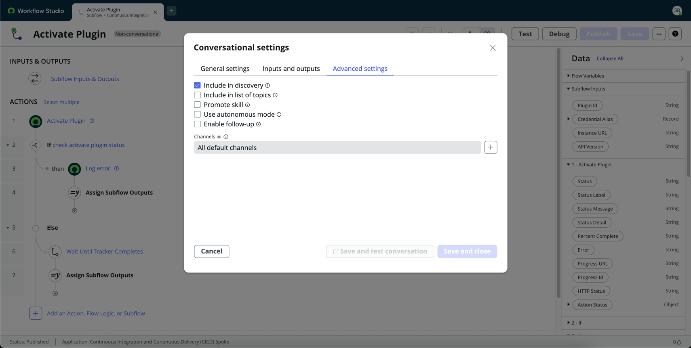The width and height of the screenshot is (691, 348).
Task: Click Save and close
Action: tap(467, 252)
